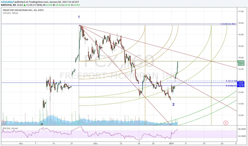
Task: Click the '2017' date axis label
Action: click(x=171, y=143)
